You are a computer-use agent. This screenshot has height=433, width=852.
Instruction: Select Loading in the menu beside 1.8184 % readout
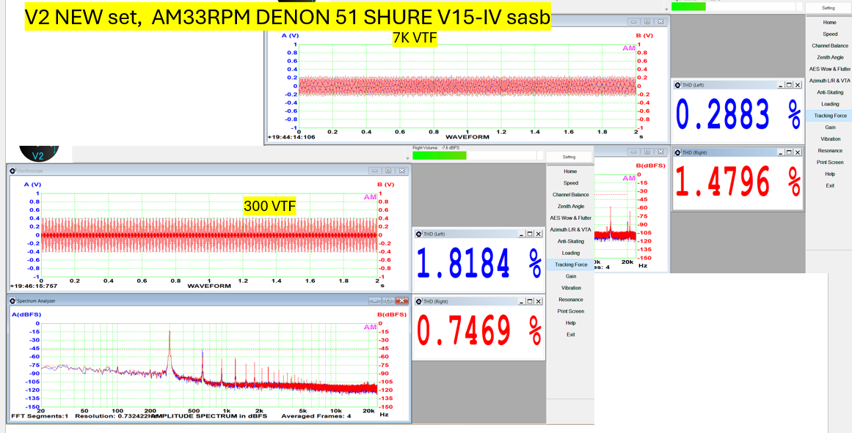coord(570,253)
